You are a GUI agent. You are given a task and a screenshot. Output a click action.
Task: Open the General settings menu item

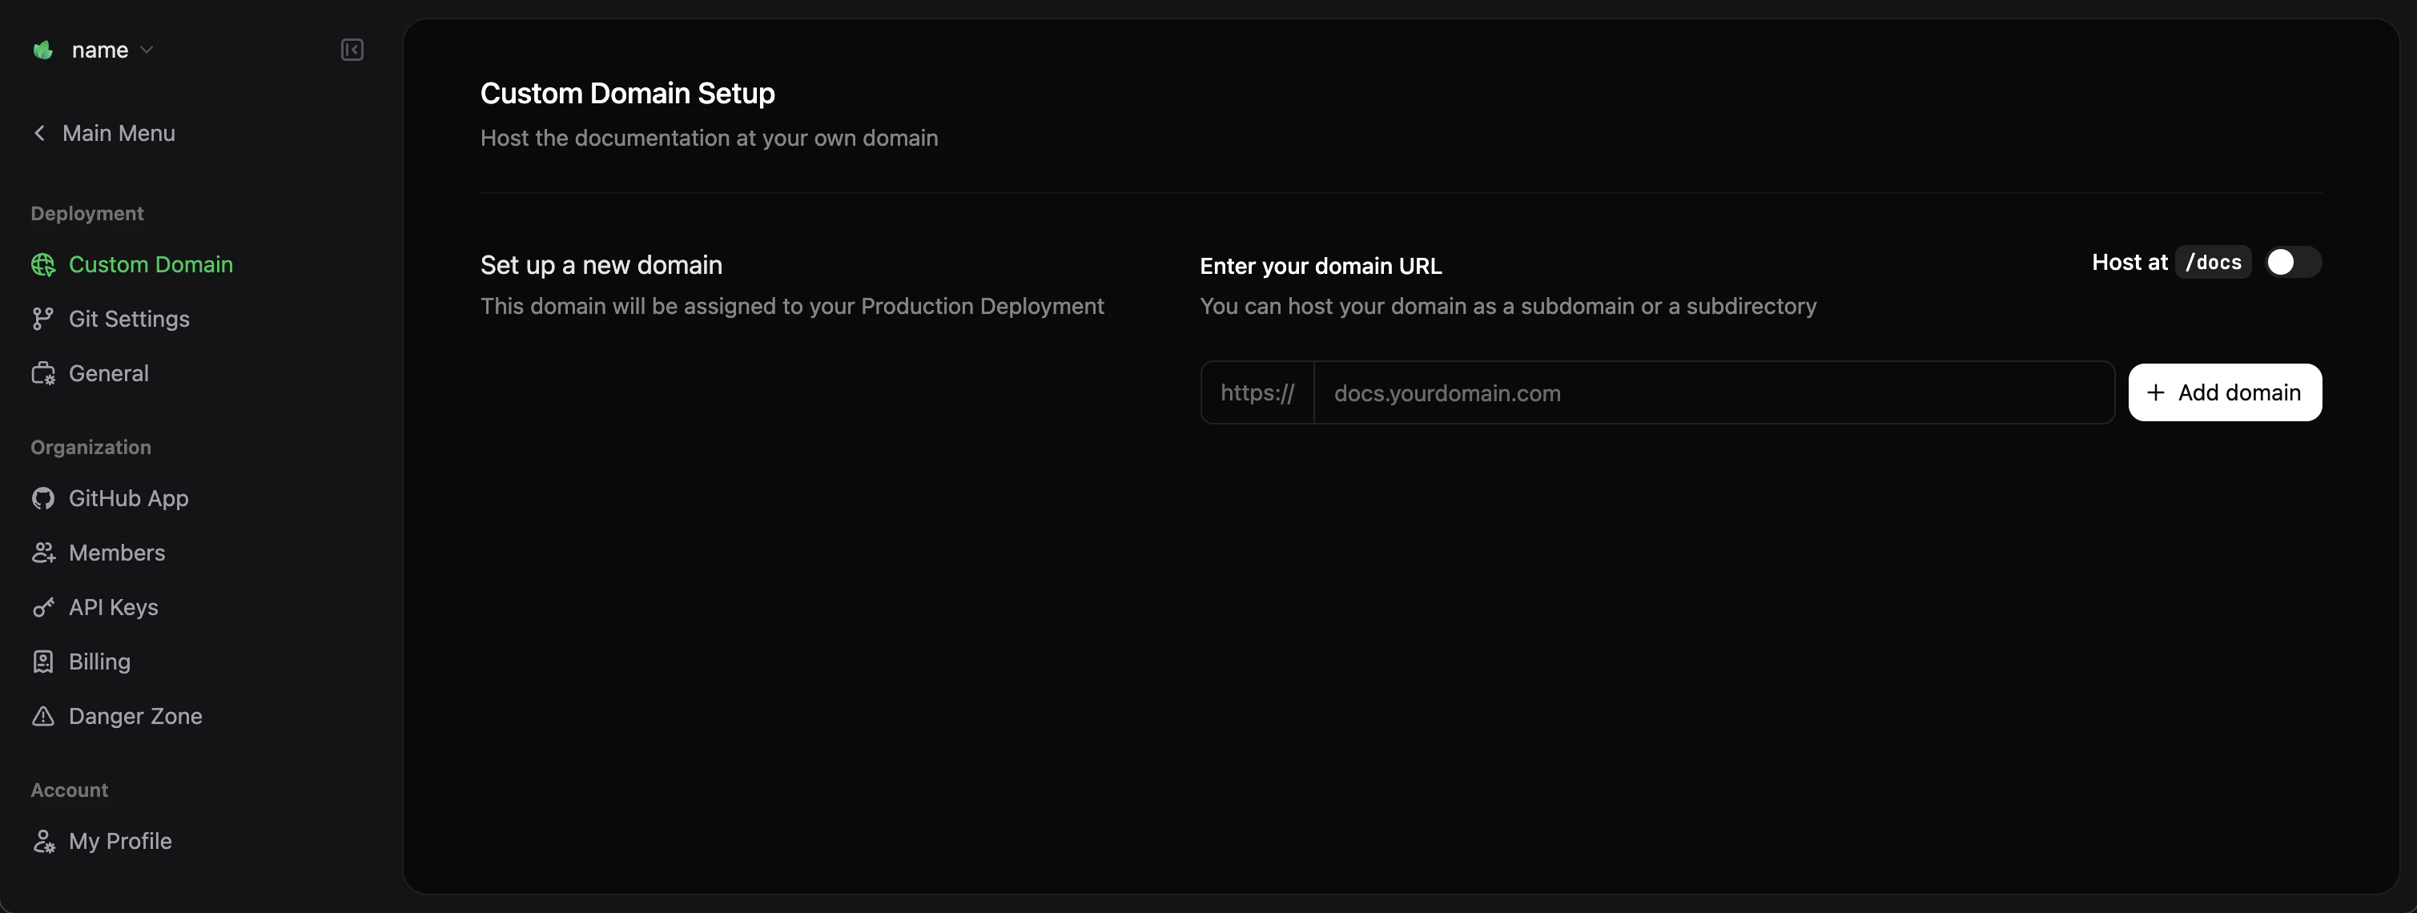click(108, 373)
